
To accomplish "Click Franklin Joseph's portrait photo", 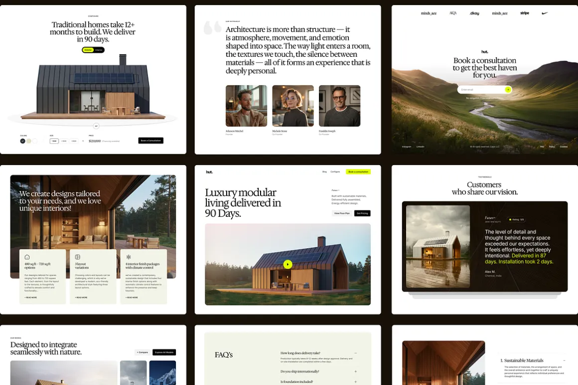I will 339,106.
